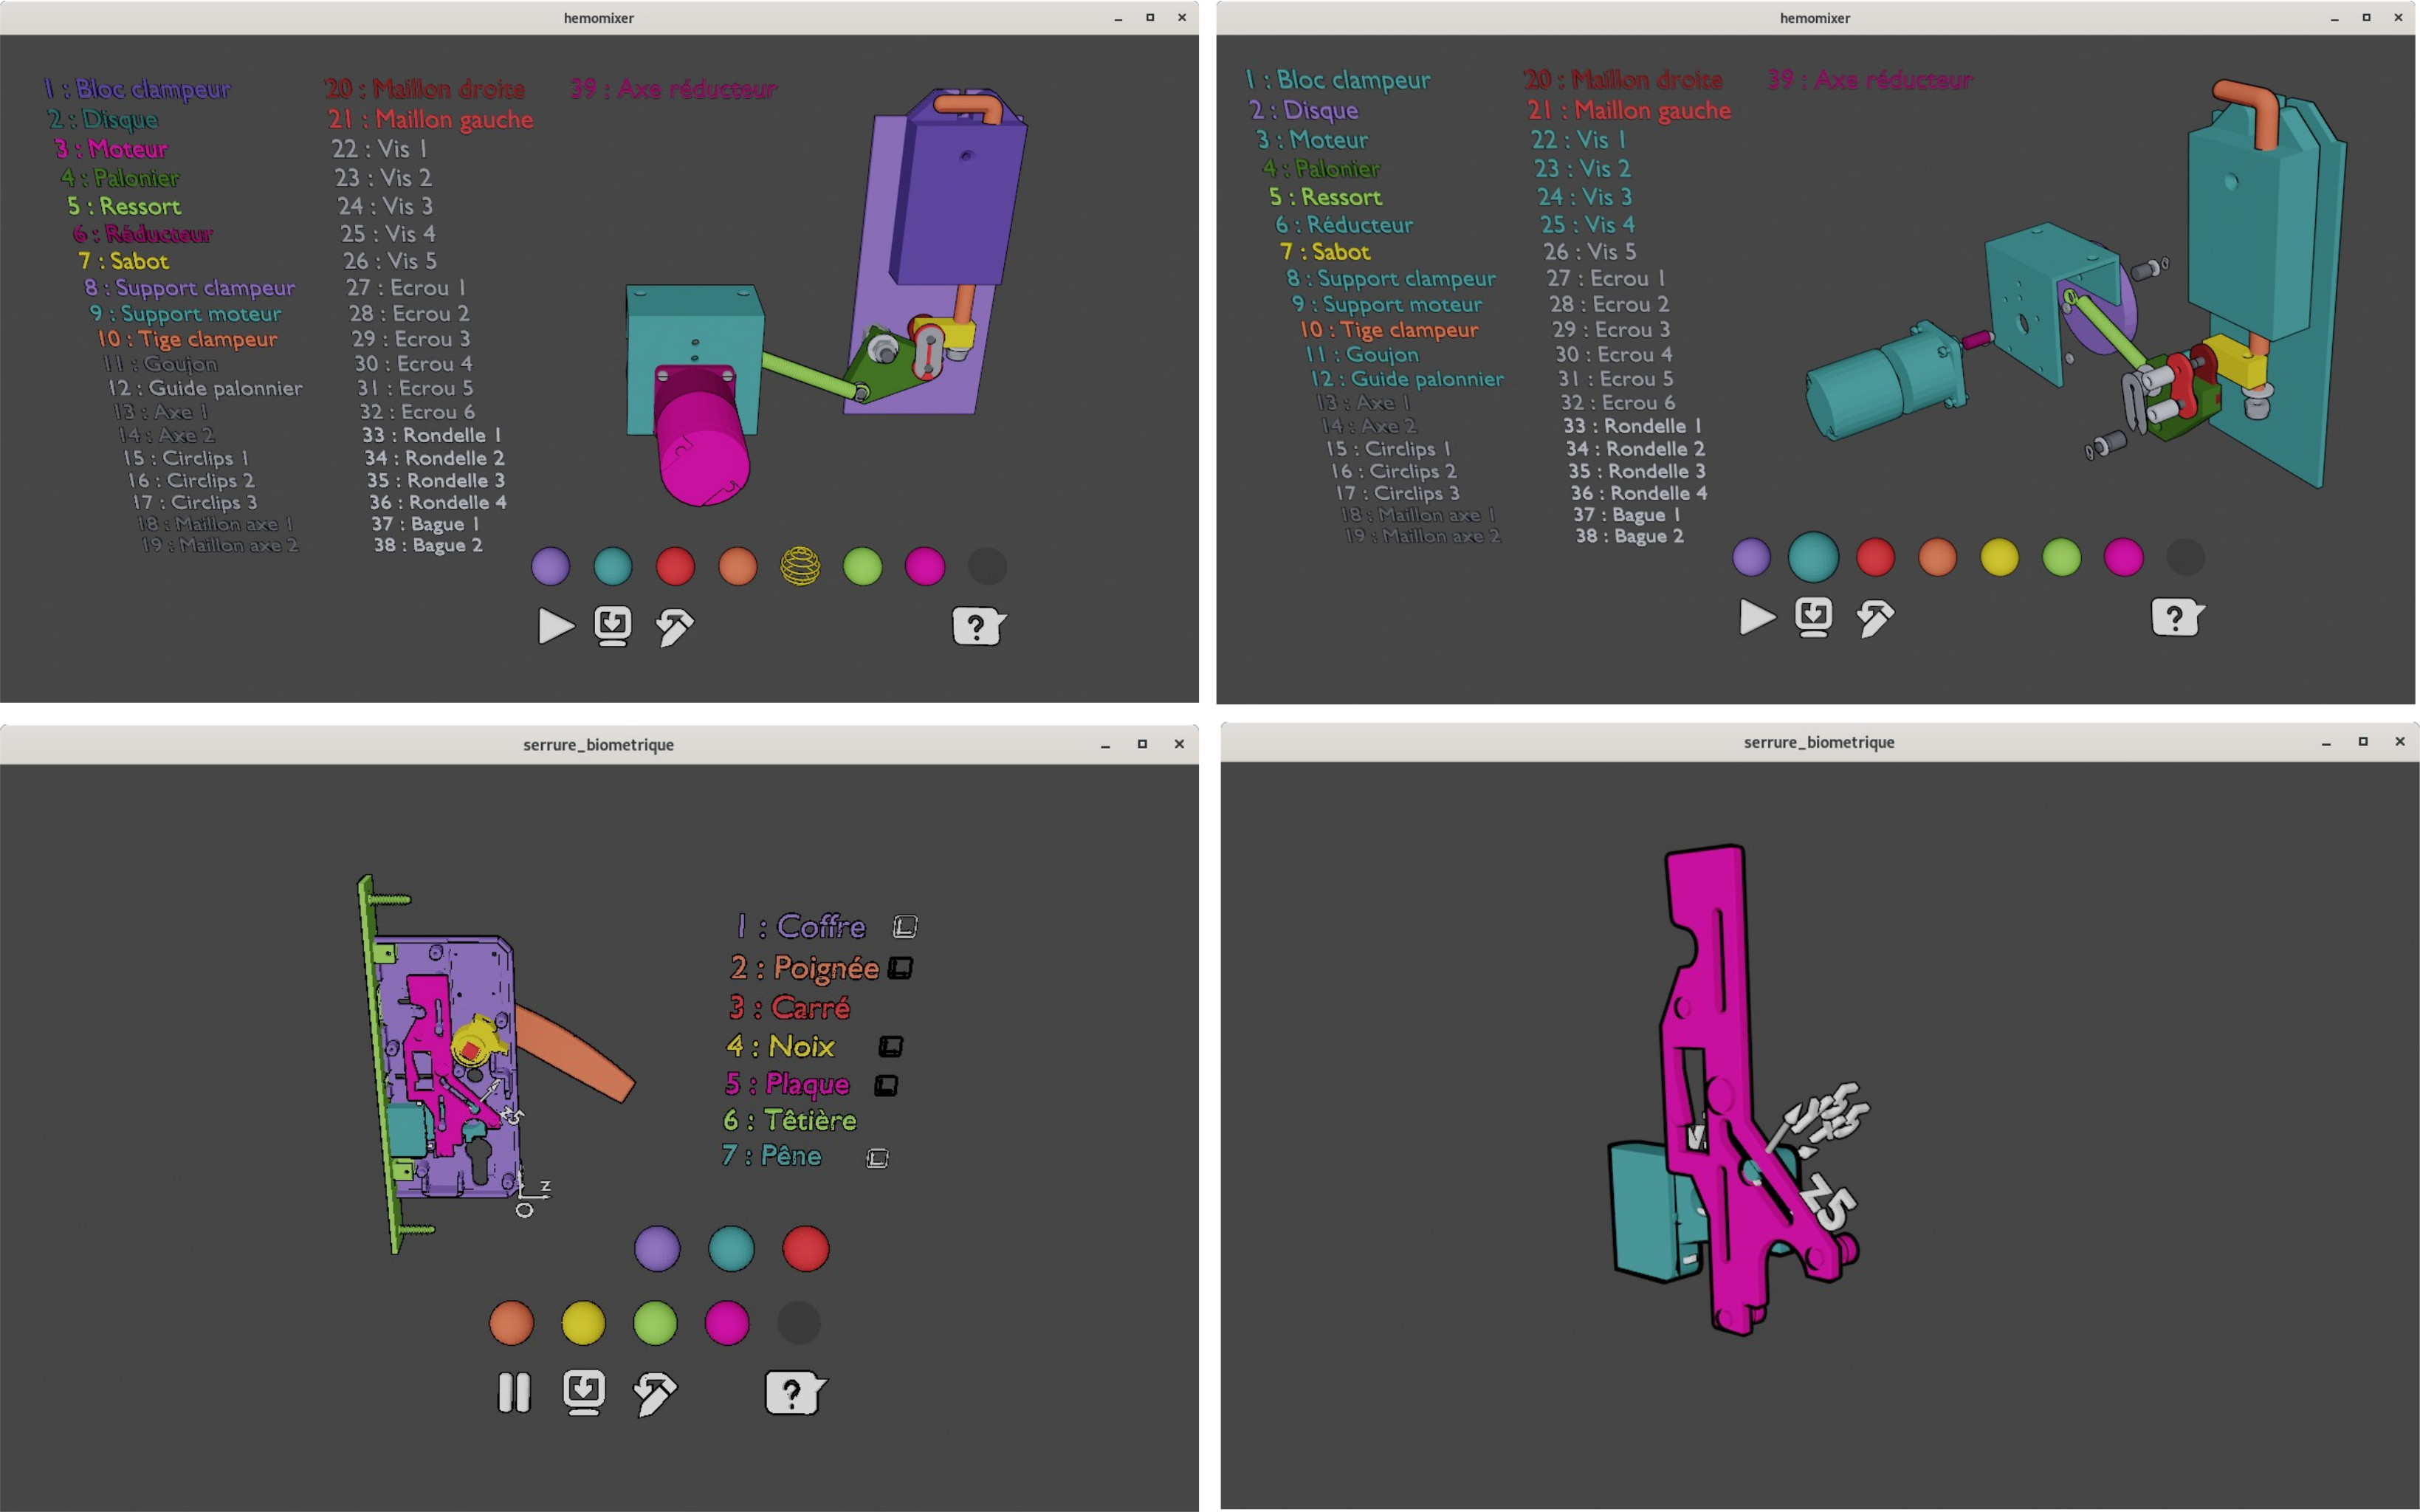The image size is (2420, 1512).
Task: Click '21 : Maillon gauche' in left hemomixer window
Action: click(x=430, y=119)
